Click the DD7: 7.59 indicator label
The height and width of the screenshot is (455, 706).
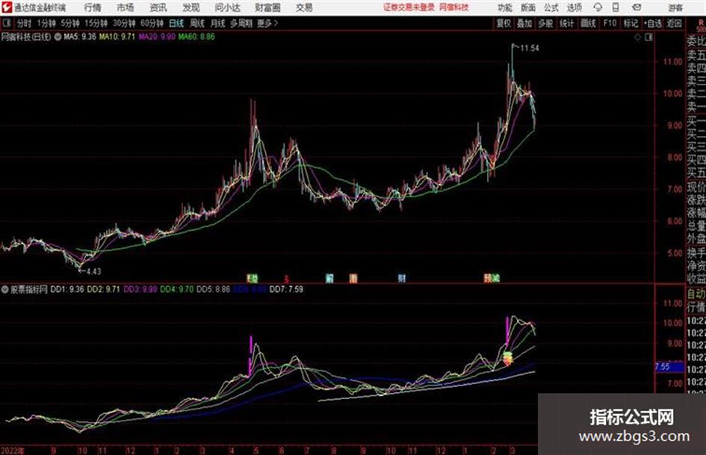pos(286,289)
